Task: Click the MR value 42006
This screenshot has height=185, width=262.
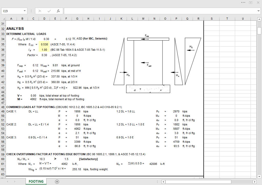Action: click(x=153, y=164)
